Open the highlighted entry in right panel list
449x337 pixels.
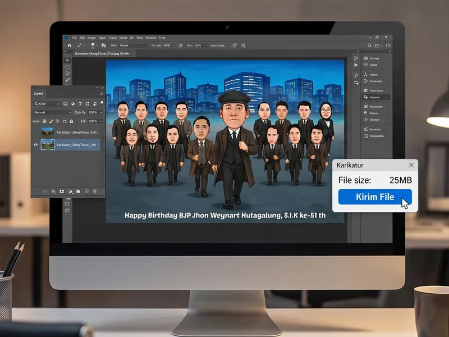tap(376, 97)
